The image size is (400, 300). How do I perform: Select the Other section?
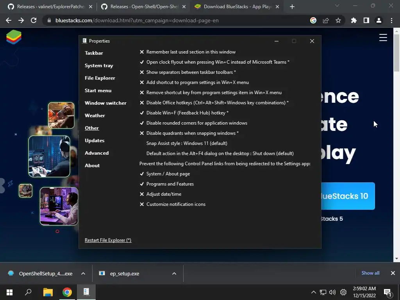point(92,128)
